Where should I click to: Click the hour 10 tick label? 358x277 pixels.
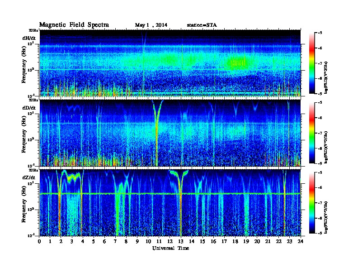pos(148,241)
